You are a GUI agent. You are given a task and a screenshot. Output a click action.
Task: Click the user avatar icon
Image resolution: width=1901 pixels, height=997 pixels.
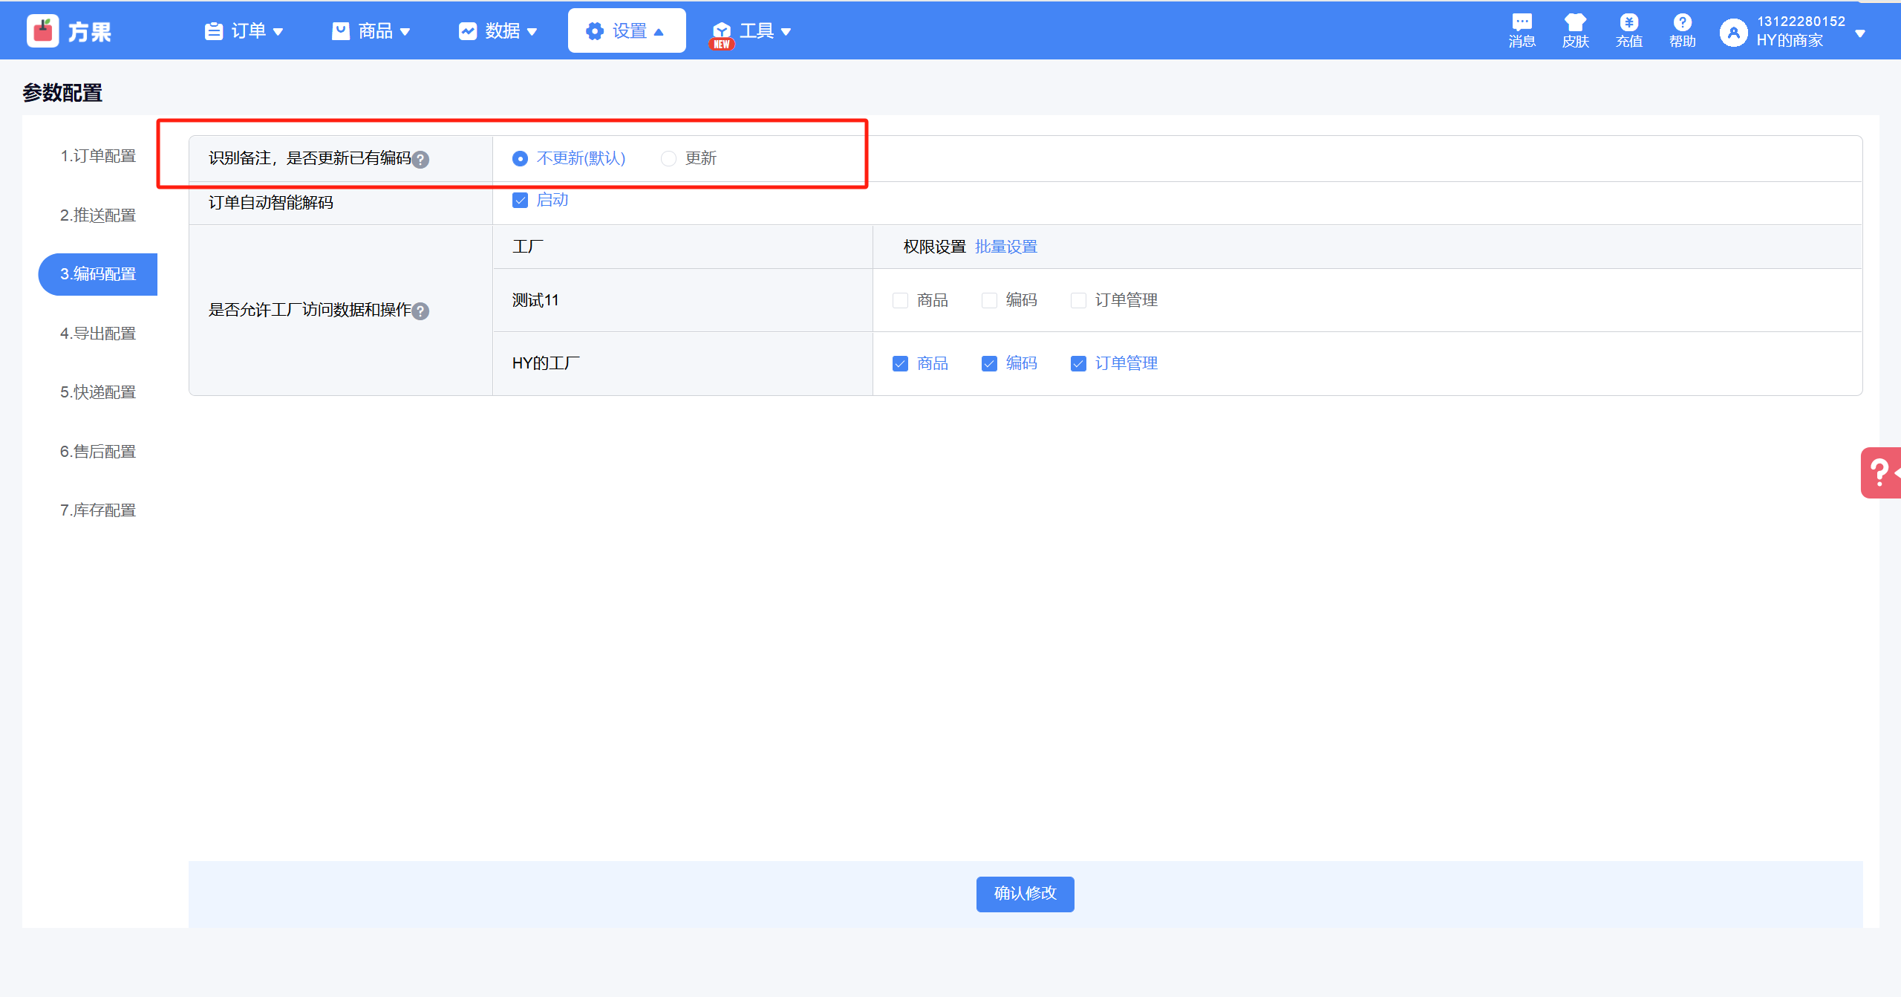pos(1733,32)
